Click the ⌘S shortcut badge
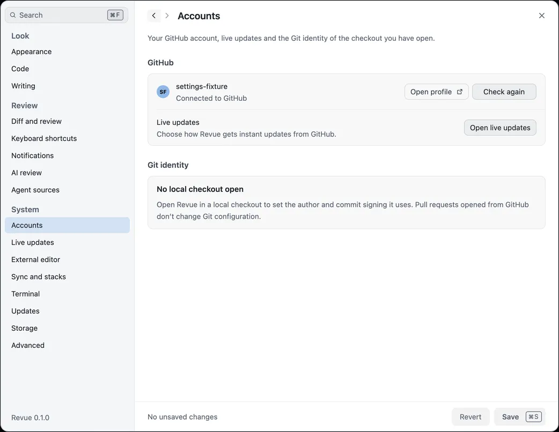Viewport: 559px width, 432px height. click(533, 416)
